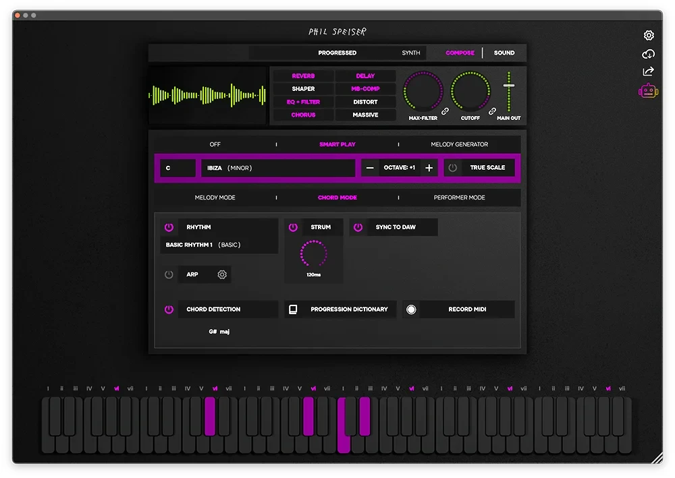Enable the Massive effect
675x478 pixels.
(x=365, y=115)
